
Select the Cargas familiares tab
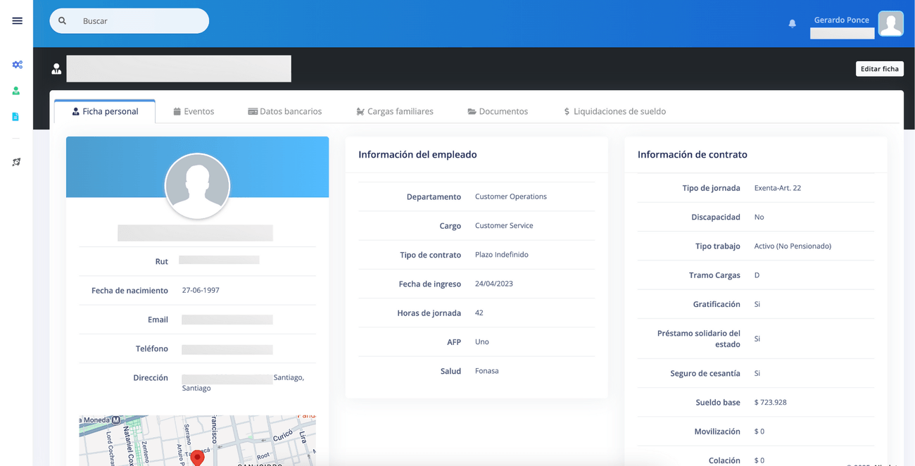pos(394,111)
